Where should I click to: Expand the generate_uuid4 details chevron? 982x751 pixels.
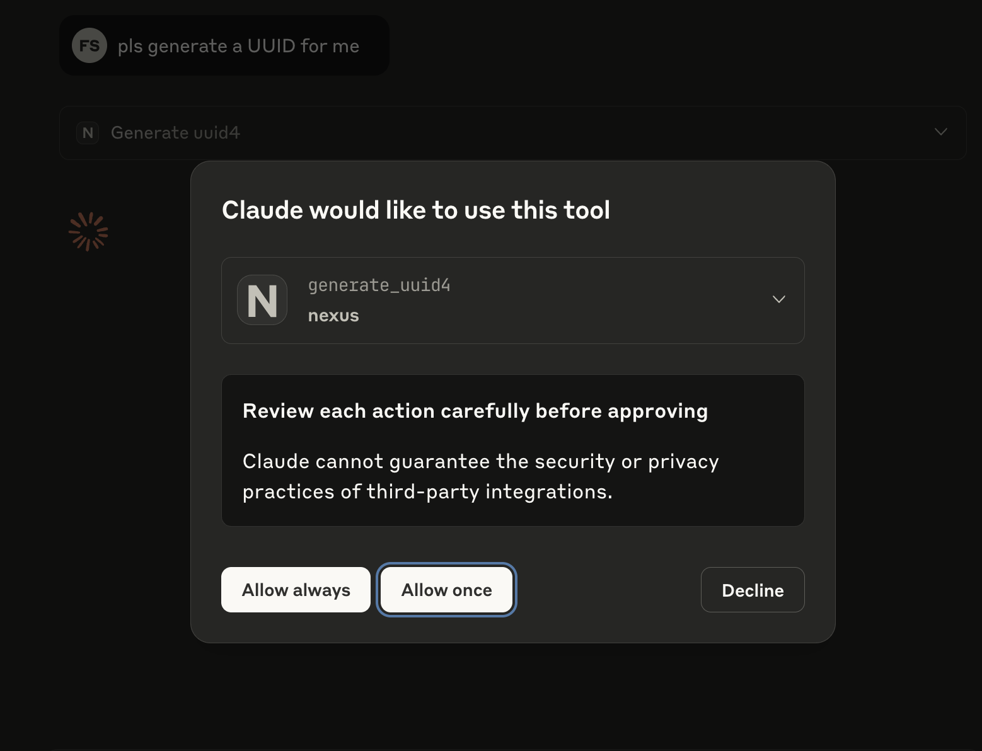(x=778, y=300)
